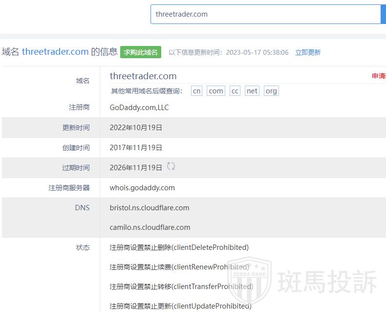
Task: Click the GoDaddy.com,LLC registrar value
Action: pyautogui.click(x=139, y=108)
